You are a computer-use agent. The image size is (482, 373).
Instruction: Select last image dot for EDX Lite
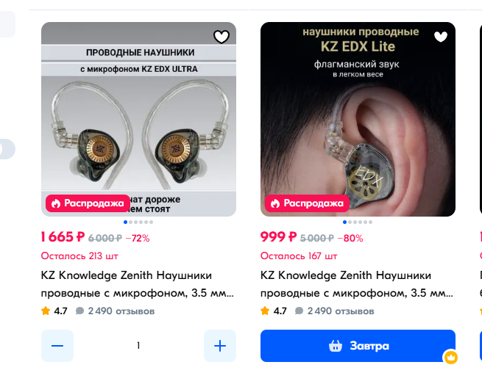click(x=370, y=222)
